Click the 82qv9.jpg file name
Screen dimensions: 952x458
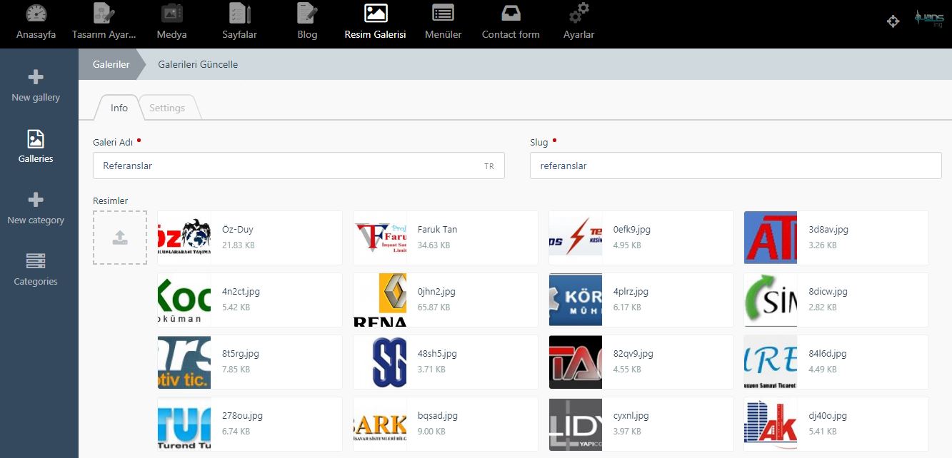633,354
